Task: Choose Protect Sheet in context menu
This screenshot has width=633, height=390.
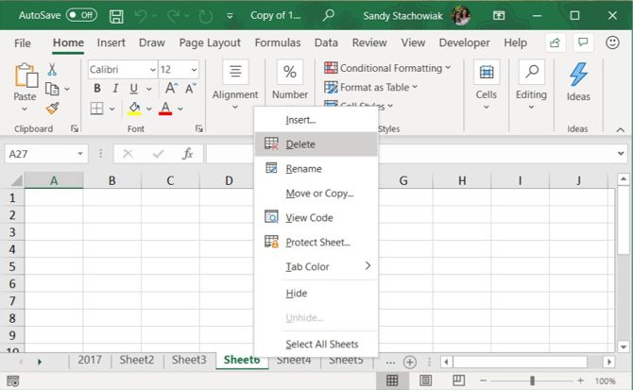Action: 316,242
